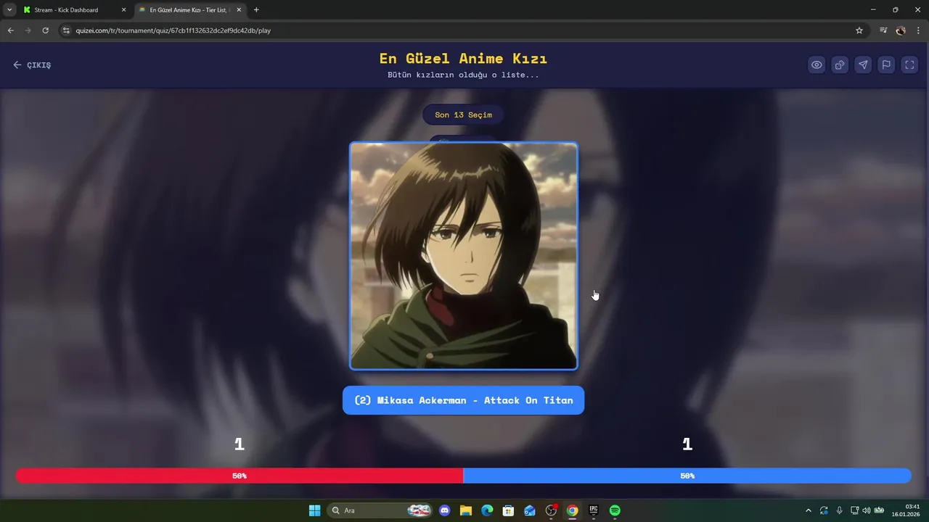The height and width of the screenshot is (522, 929).
Task: Reload the quizei page
Action: (45, 30)
